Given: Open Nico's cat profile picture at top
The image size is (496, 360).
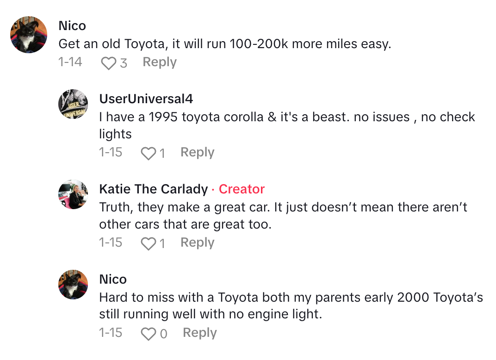Looking at the screenshot, I should coord(29,35).
